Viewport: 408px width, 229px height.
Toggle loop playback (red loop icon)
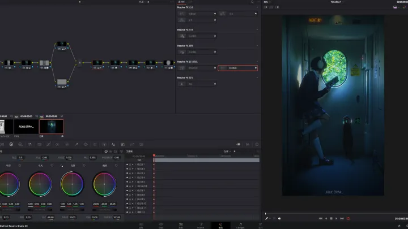pyautogui.click(x=348, y=219)
